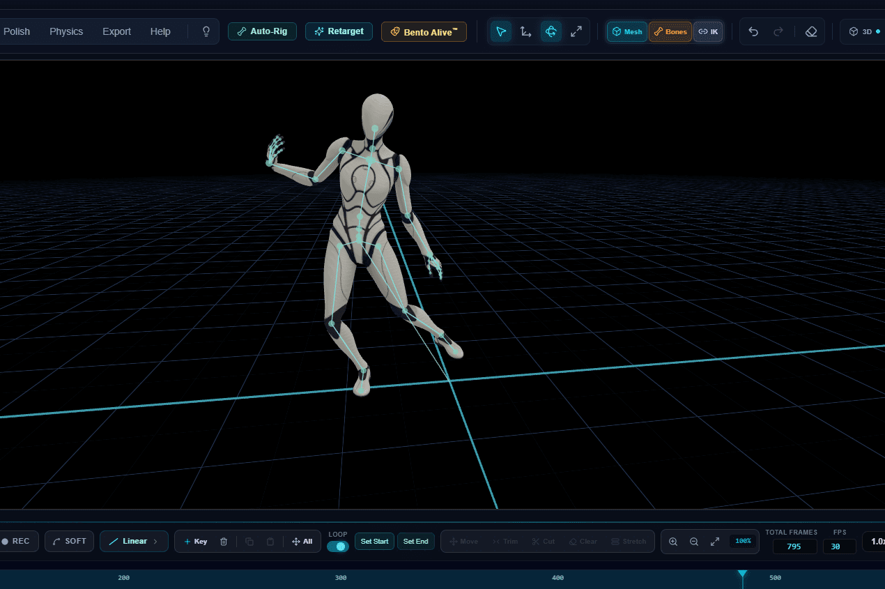Viewport: 885px width, 589px height.
Task: Open the Polish menu
Action: tap(17, 31)
